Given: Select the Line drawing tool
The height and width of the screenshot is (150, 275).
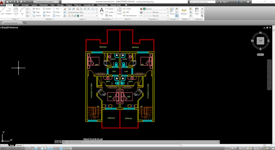Looking at the screenshot, I should point(2,11).
